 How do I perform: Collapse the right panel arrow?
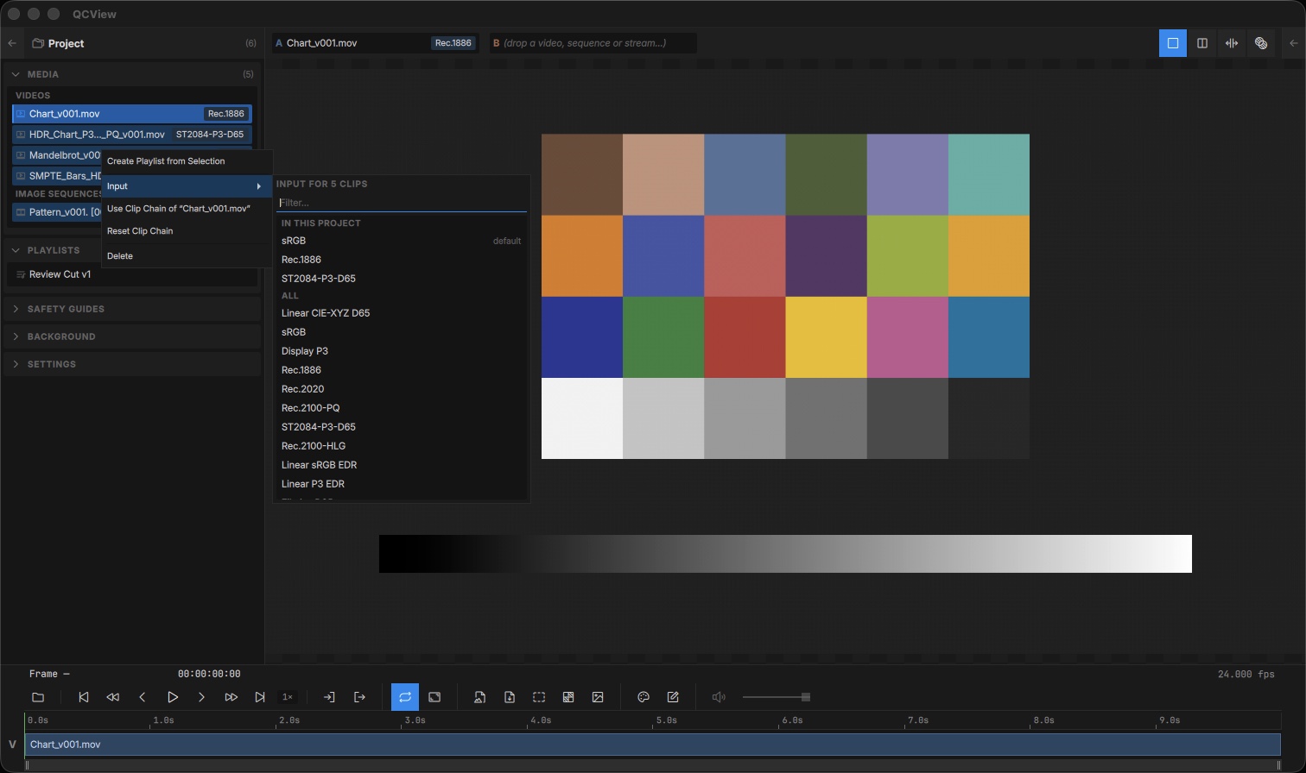pos(1293,43)
